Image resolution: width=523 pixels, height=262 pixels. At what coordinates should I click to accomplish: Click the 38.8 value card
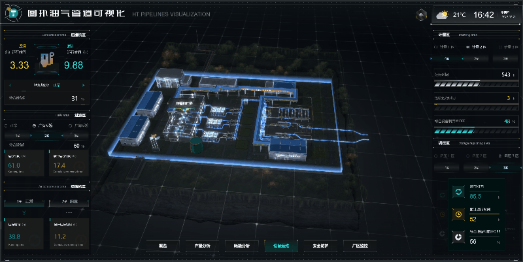24,234
